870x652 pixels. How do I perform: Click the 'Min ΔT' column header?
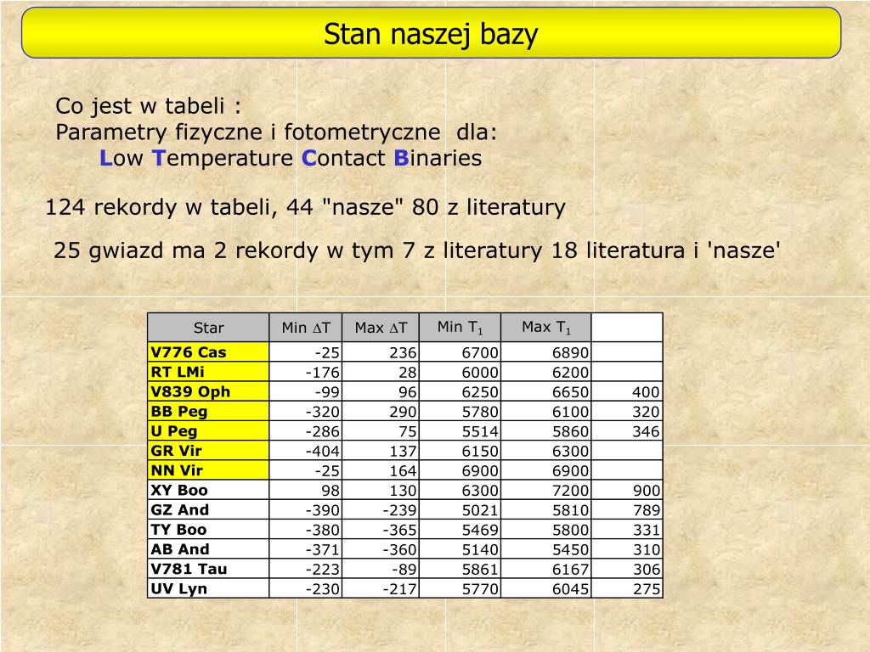click(306, 328)
